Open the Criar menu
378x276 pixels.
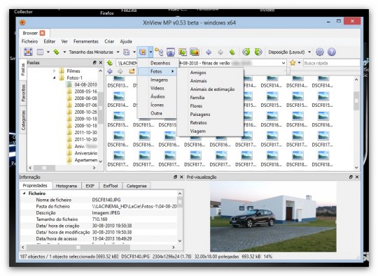tap(109, 41)
